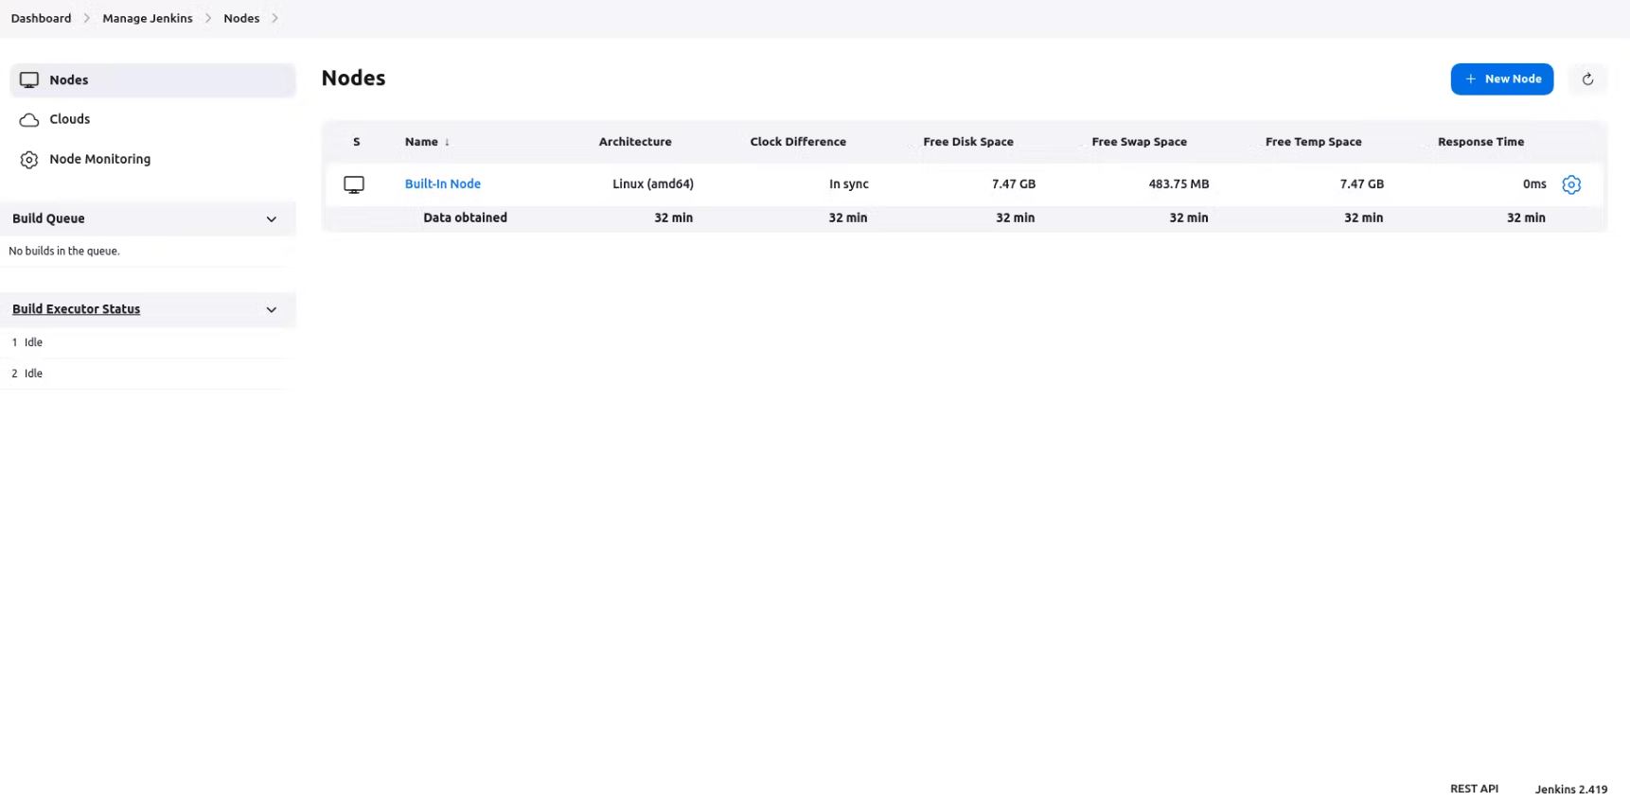The height and width of the screenshot is (801, 1630).
Task: Click the Clouds cloud icon
Action: pyautogui.click(x=29, y=120)
